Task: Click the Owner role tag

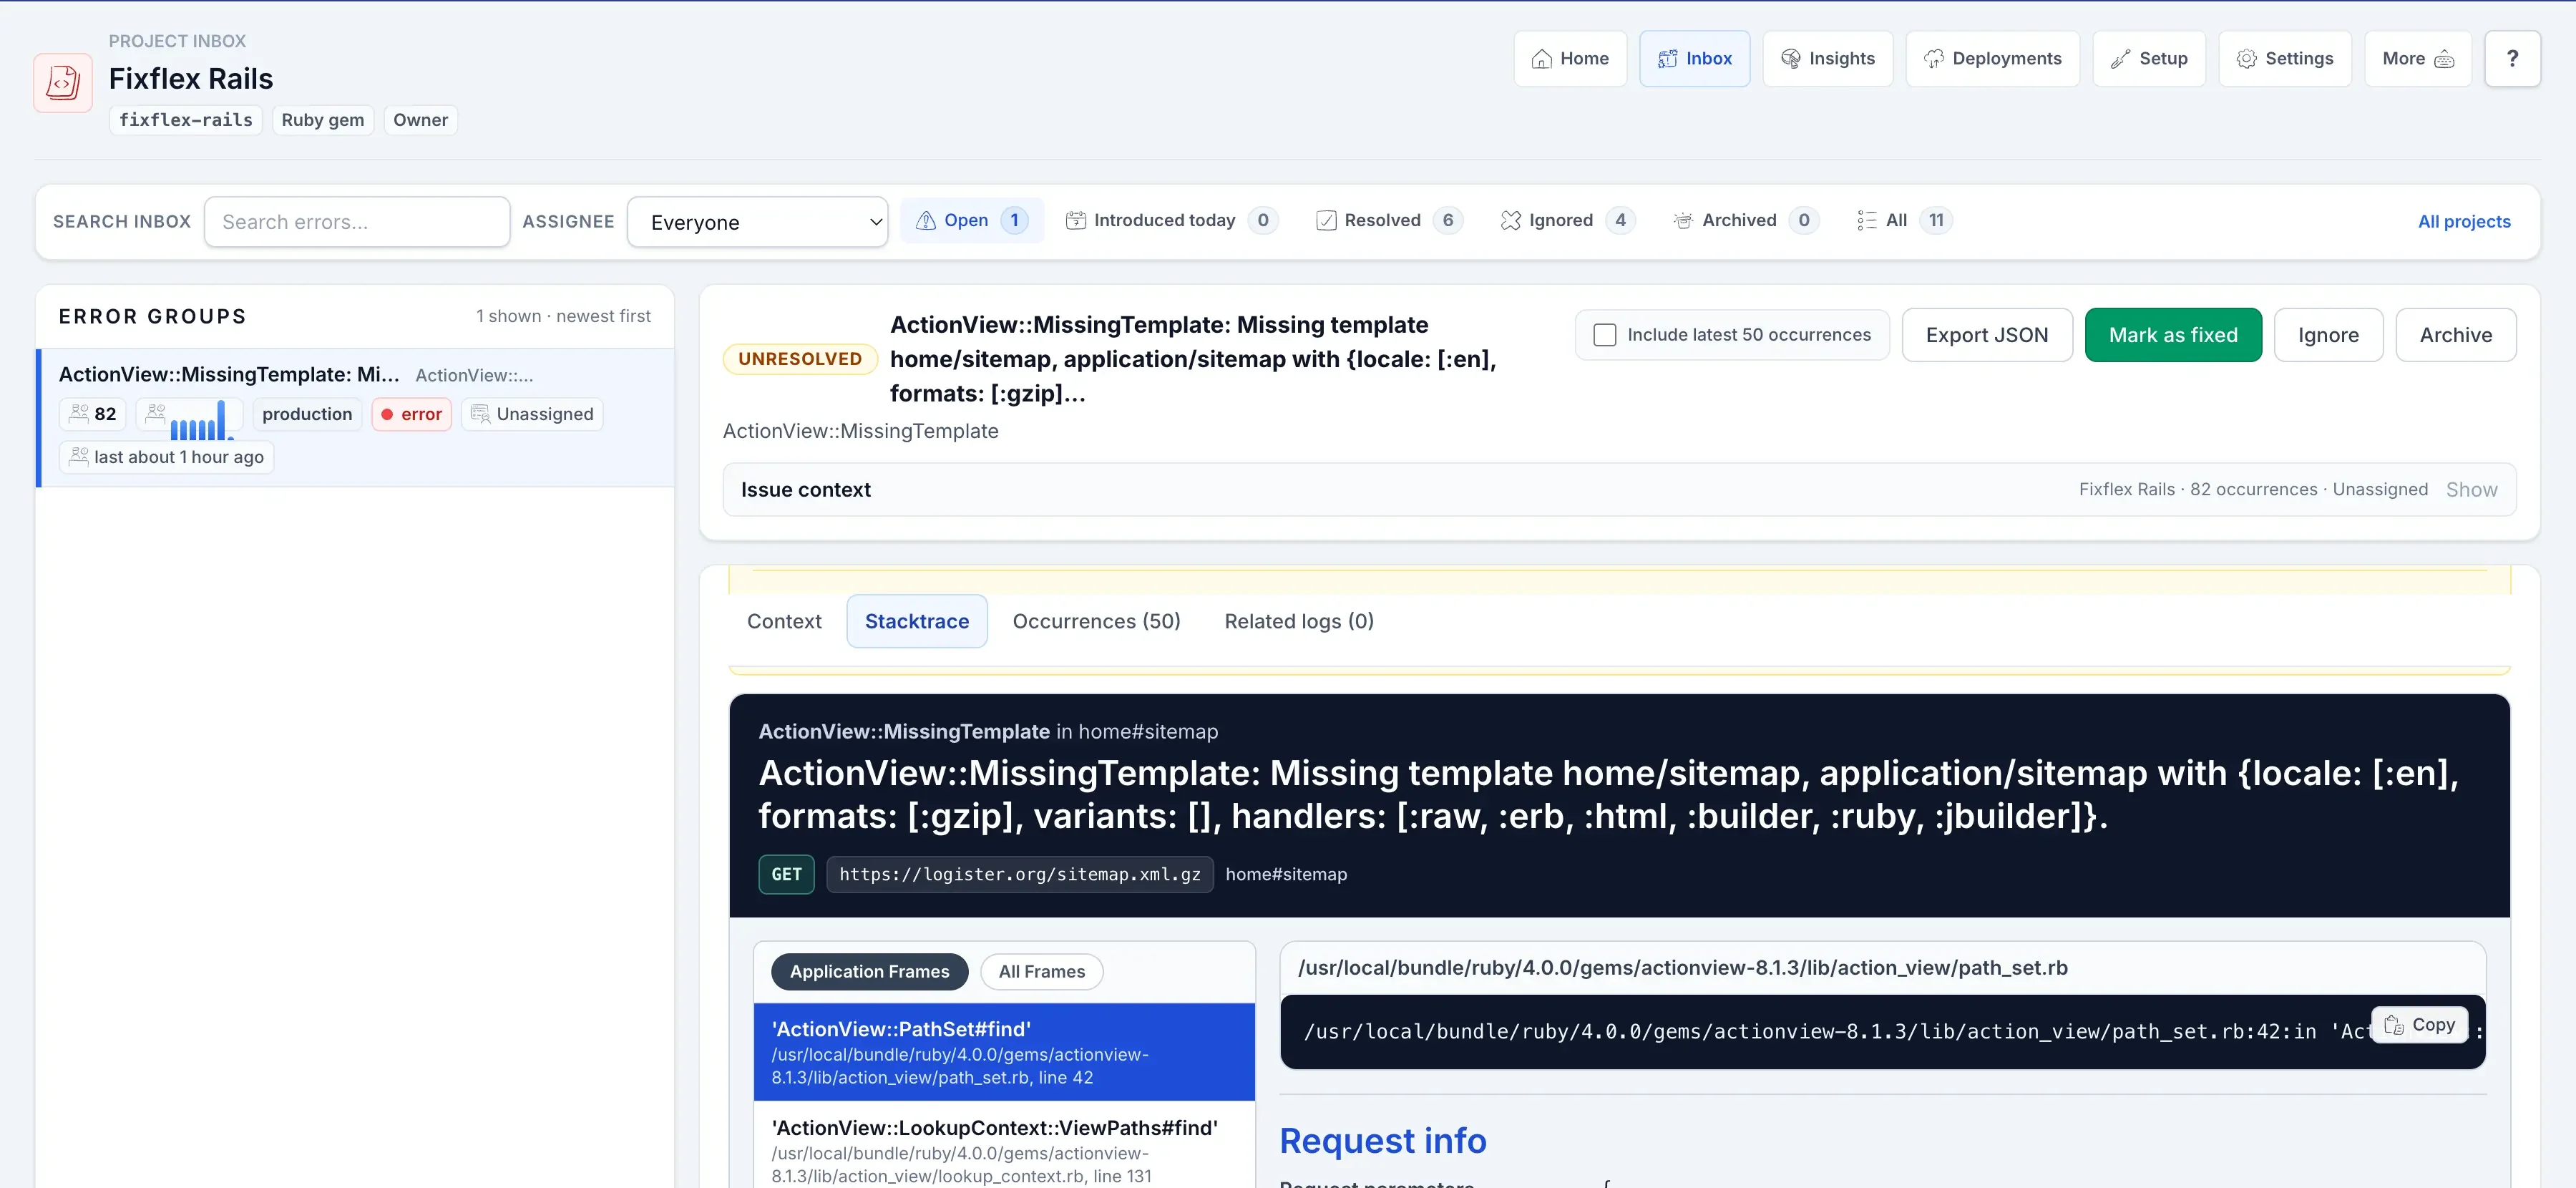Action: coord(420,120)
